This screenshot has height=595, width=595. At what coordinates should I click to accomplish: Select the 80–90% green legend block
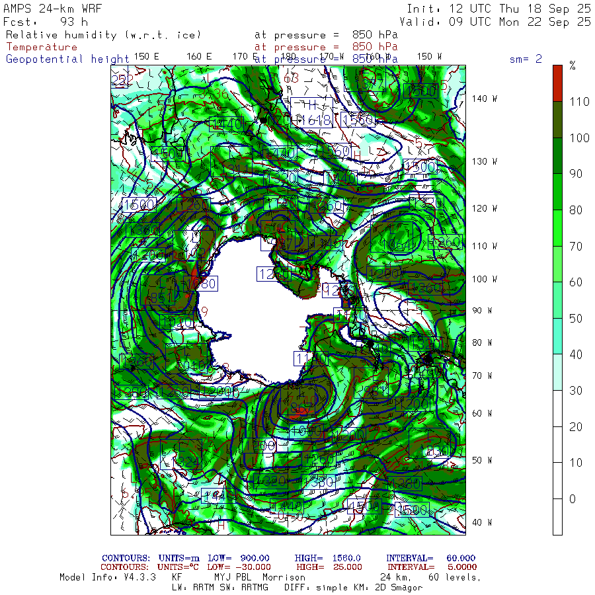tap(557, 192)
